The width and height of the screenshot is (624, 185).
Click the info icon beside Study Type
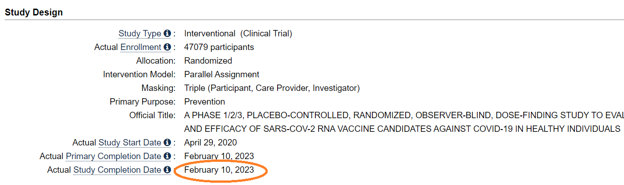click(x=167, y=34)
